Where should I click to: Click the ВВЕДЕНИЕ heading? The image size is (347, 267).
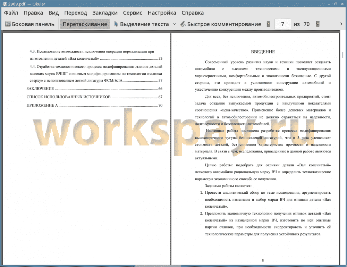(x=263, y=52)
